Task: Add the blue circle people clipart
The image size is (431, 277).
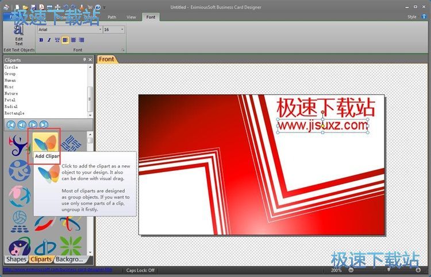Action: 19,170
